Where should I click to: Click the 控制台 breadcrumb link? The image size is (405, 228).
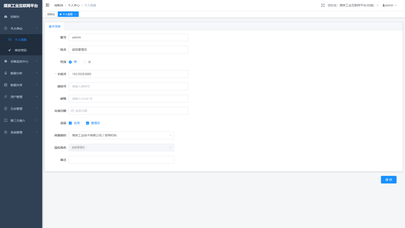pyautogui.click(x=59, y=5)
